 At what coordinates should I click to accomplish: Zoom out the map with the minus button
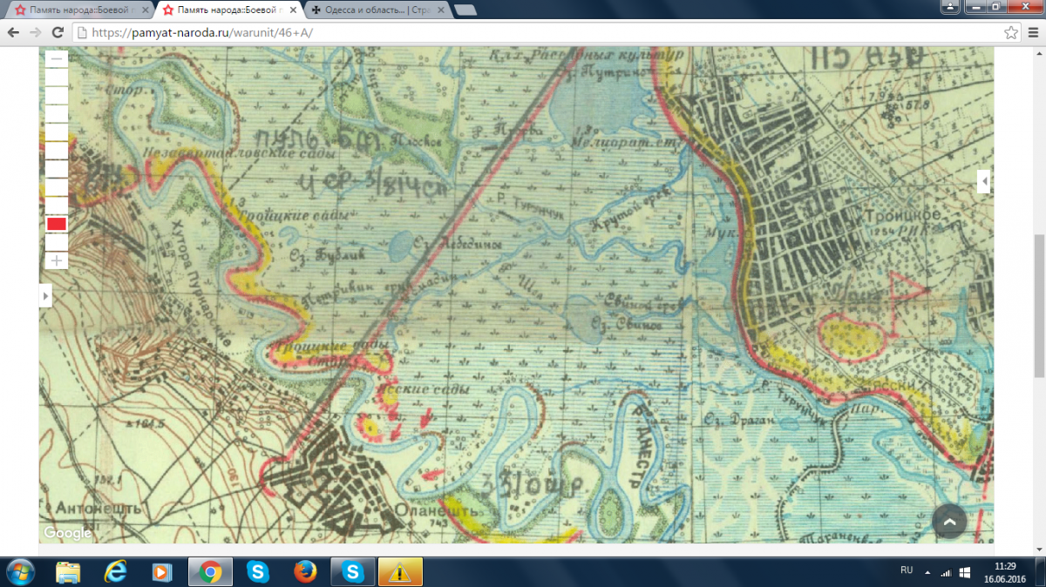(x=57, y=59)
